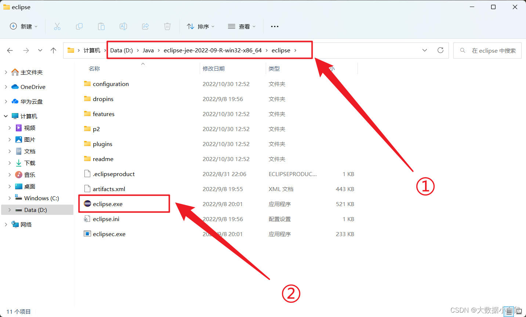Image resolution: width=526 pixels, height=317 pixels.
Task: Open 视频 in navigation pane
Action: pyautogui.click(x=30, y=128)
